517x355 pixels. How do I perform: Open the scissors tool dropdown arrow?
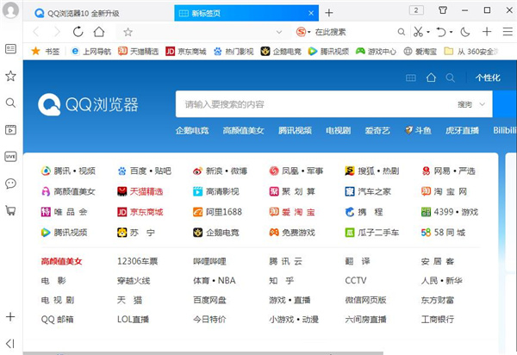[428, 32]
